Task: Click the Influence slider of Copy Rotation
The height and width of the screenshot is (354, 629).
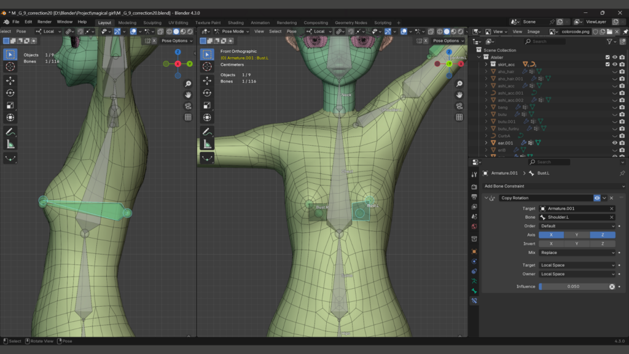Action: pyautogui.click(x=572, y=286)
